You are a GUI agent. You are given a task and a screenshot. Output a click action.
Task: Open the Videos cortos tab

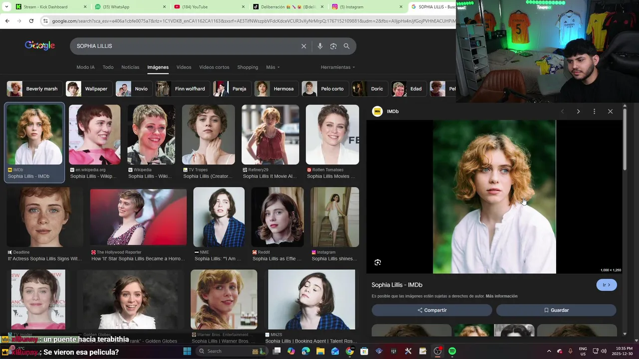(214, 67)
